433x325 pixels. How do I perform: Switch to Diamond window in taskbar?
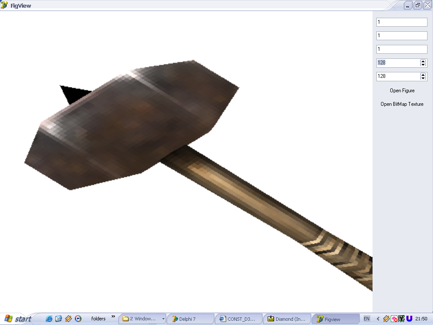286,319
